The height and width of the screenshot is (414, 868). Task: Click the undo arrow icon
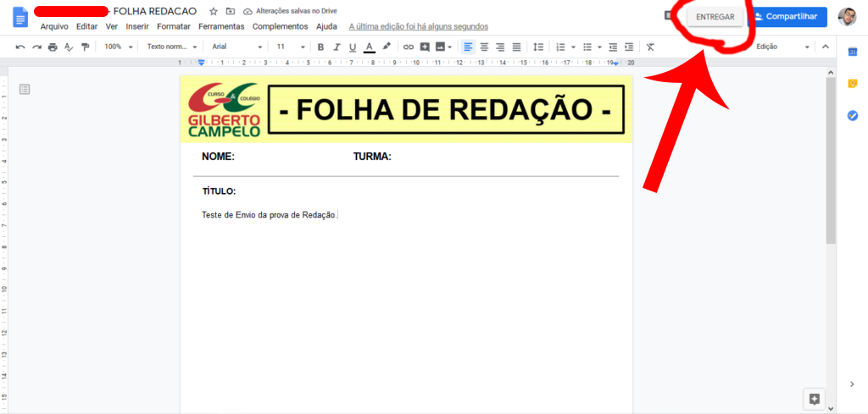(x=20, y=47)
